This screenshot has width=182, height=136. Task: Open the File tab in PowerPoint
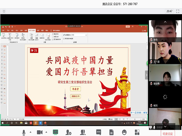click(3, 30)
